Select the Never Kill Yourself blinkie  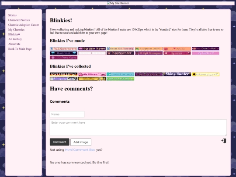(120, 49)
